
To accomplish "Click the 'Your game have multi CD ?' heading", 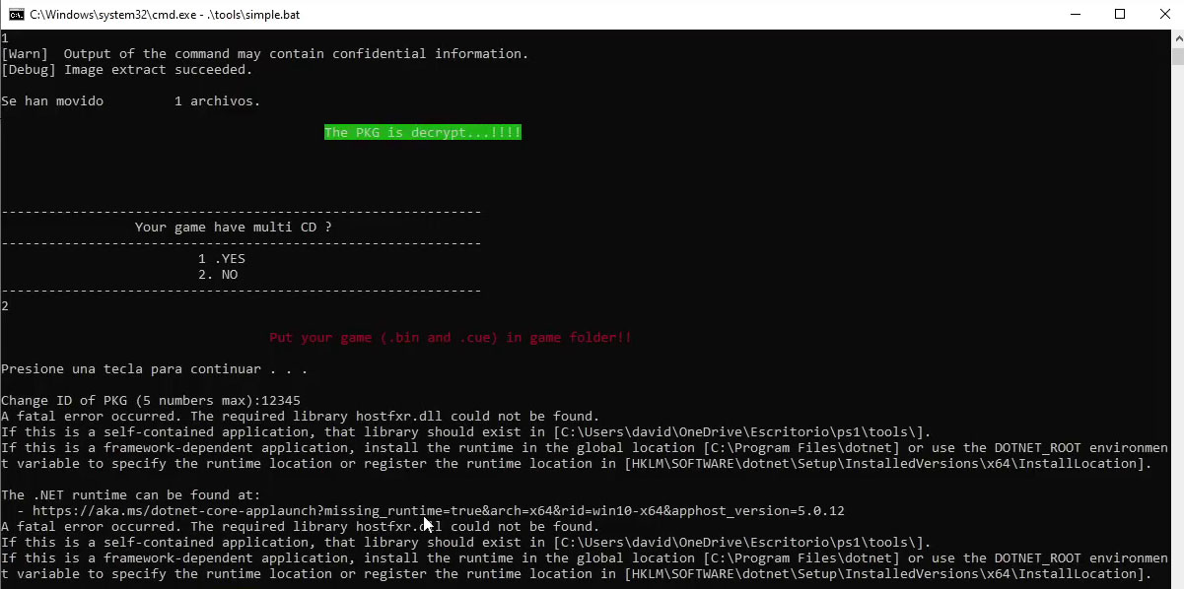I will [234, 227].
